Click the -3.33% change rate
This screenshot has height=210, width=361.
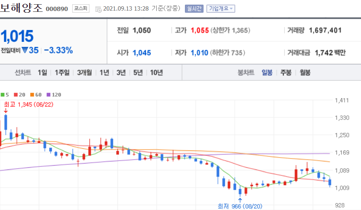(x=59, y=50)
